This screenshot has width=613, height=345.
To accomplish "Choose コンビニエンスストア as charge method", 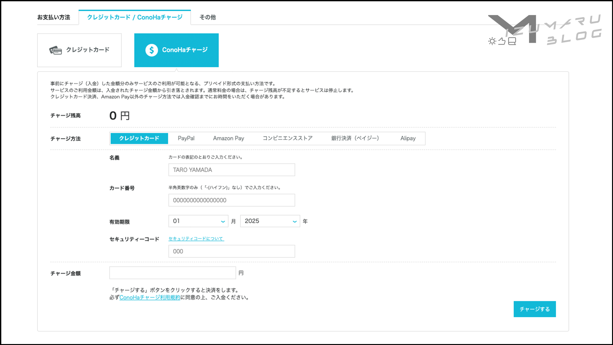I will (x=288, y=138).
